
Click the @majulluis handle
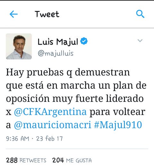pos(56,53)
